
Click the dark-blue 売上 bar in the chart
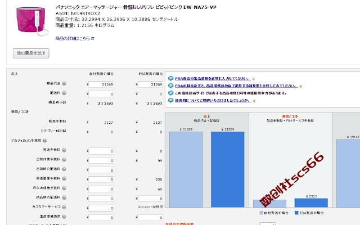[x=227, y=169]
